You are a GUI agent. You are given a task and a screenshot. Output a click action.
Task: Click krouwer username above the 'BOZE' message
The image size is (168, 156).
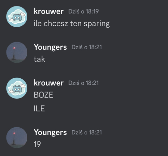(x=49, y=83)
